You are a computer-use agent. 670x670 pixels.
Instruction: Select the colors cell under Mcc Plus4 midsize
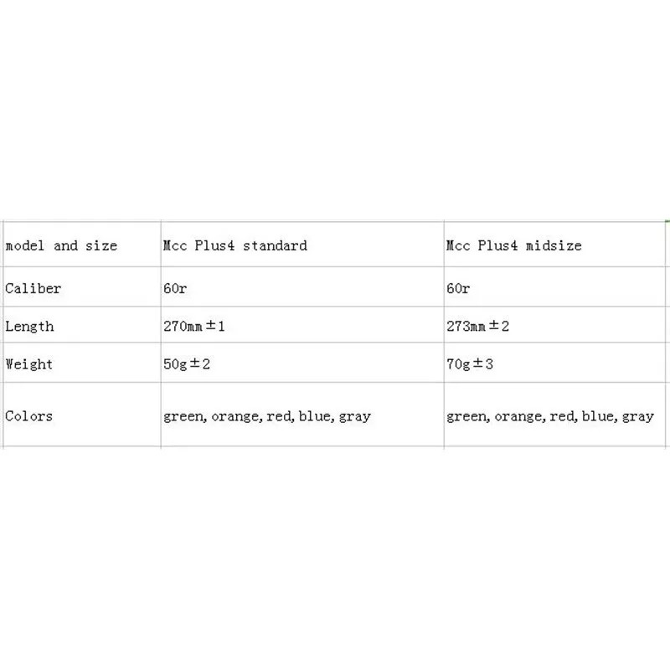pyautogui.click(x=550, y=415)
